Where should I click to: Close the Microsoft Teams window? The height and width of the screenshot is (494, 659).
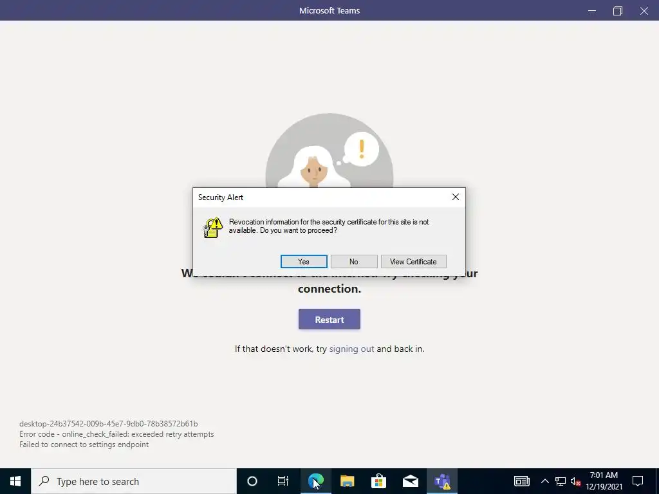click(x=644, y=10)
